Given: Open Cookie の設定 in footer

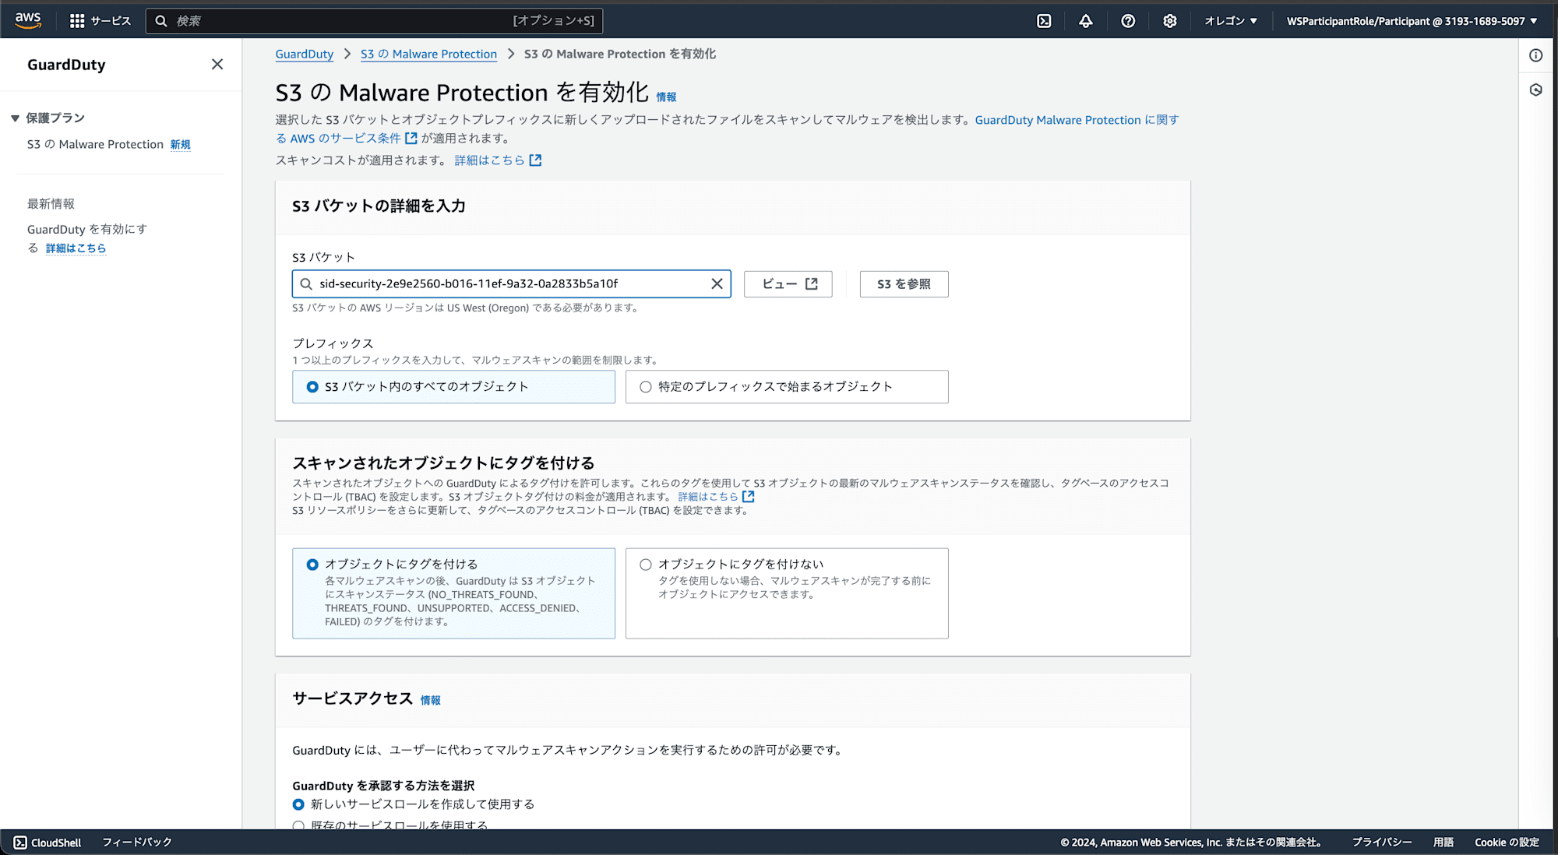Looking at the screenshot, I should tap(1507, 843).
